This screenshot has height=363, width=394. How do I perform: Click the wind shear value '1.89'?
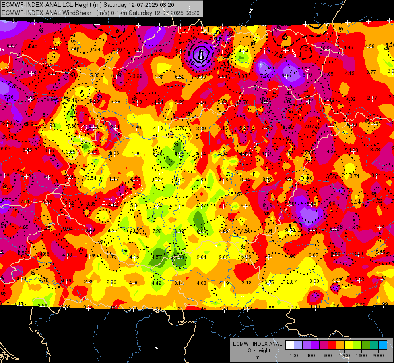coord(136,128)
